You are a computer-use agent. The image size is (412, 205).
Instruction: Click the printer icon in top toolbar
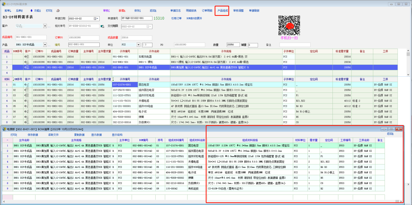pyautogui.click(x=58, y=11)
